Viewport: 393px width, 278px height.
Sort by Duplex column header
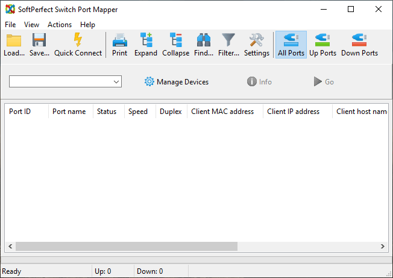171,112
